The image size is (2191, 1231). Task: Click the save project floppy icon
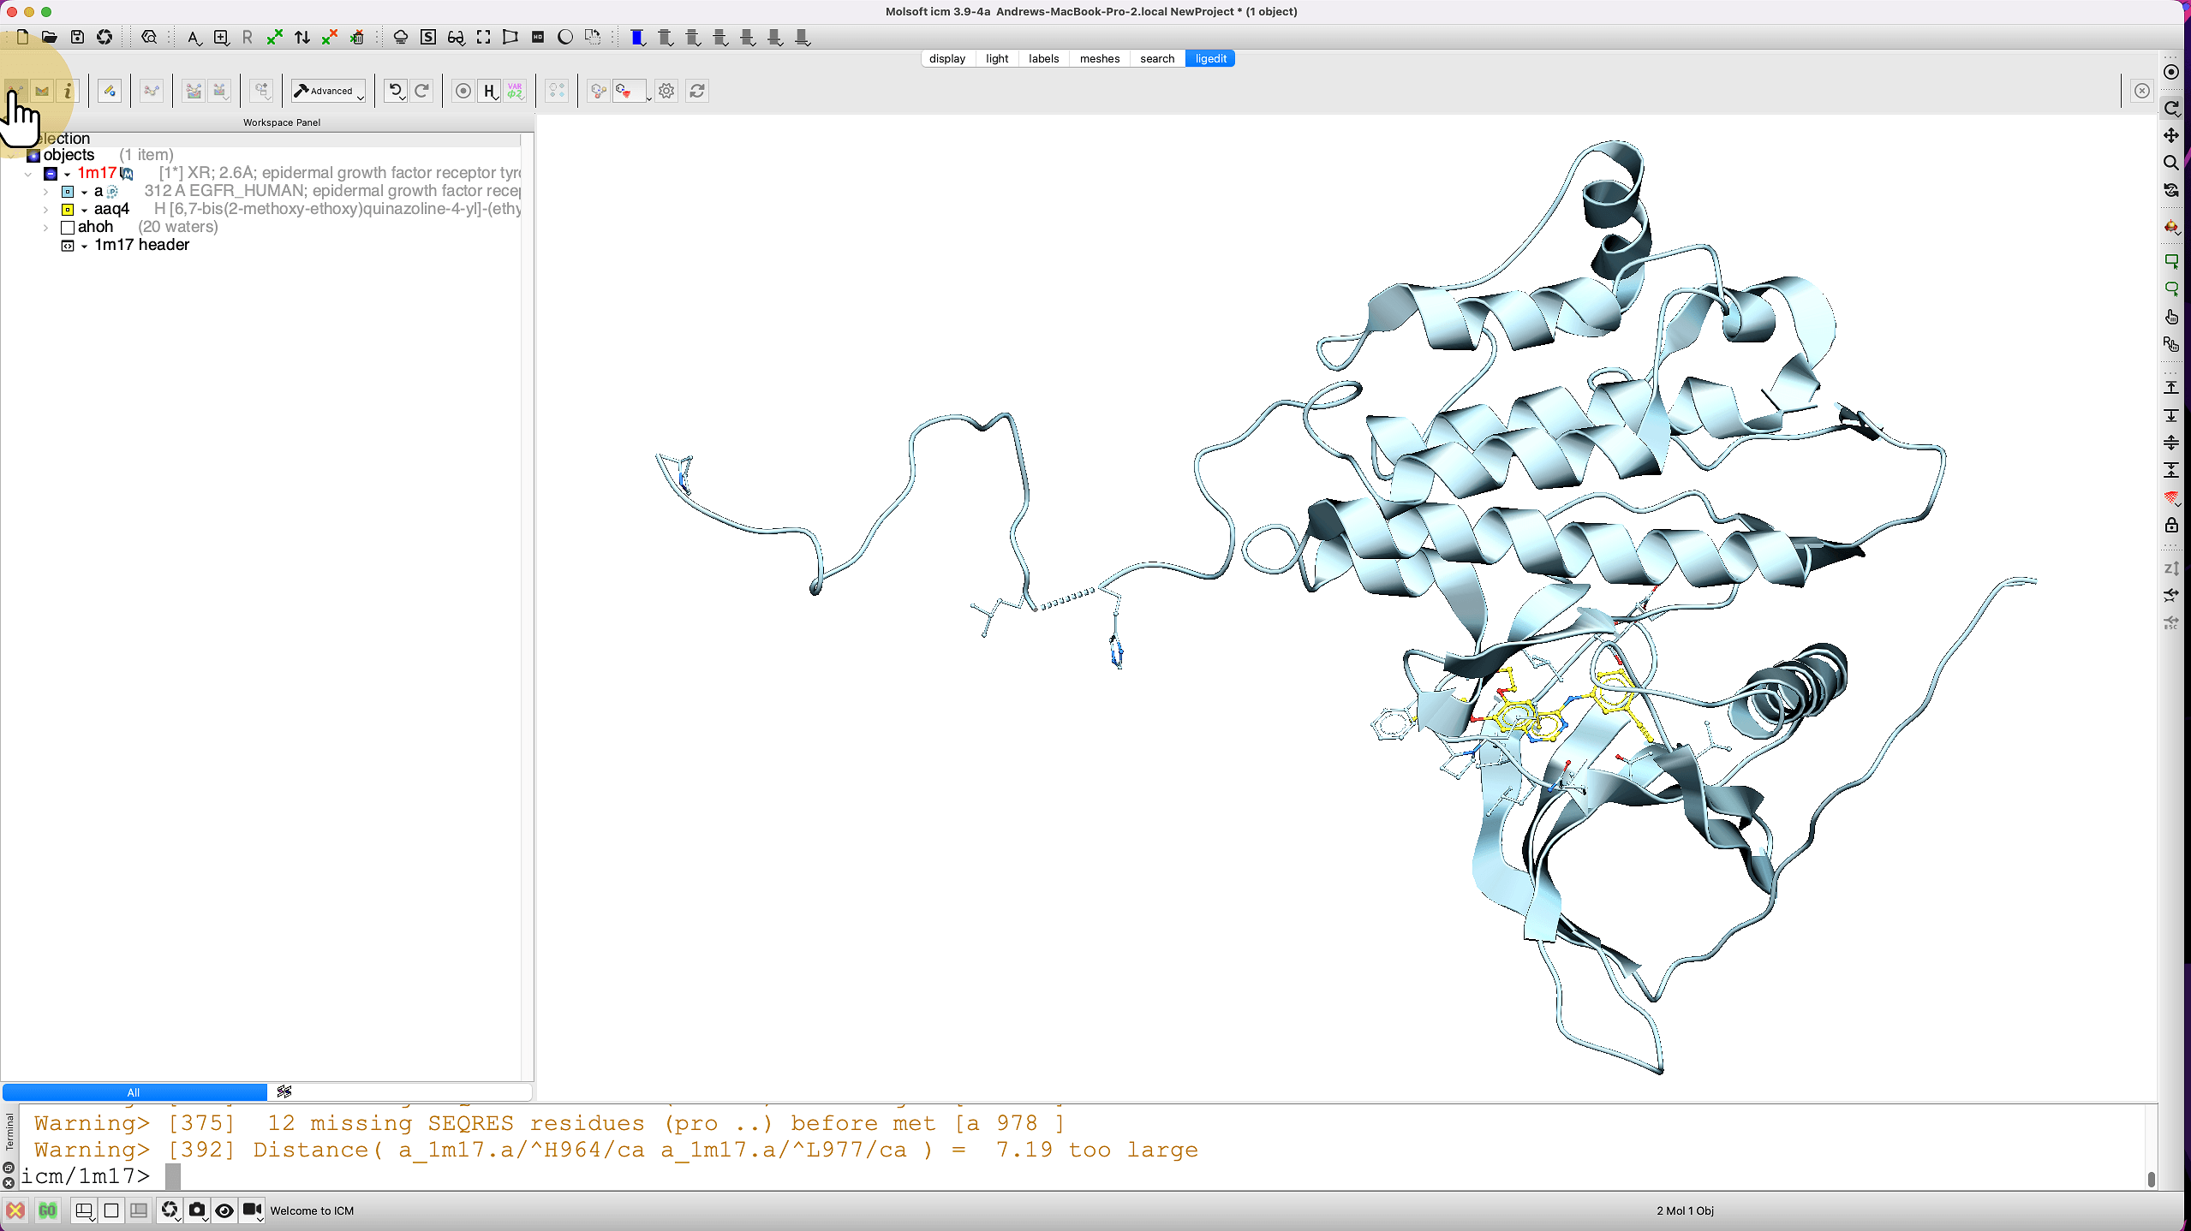77,37
